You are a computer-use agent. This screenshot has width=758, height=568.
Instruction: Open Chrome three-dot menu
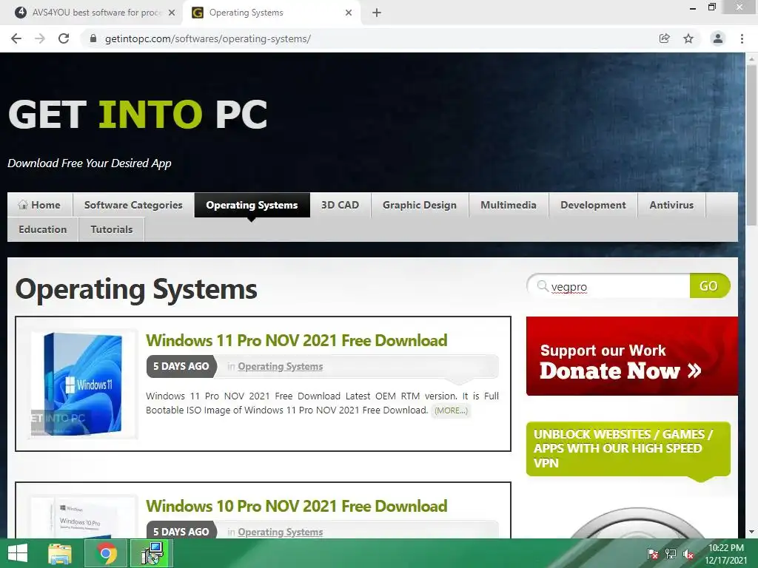742,38
